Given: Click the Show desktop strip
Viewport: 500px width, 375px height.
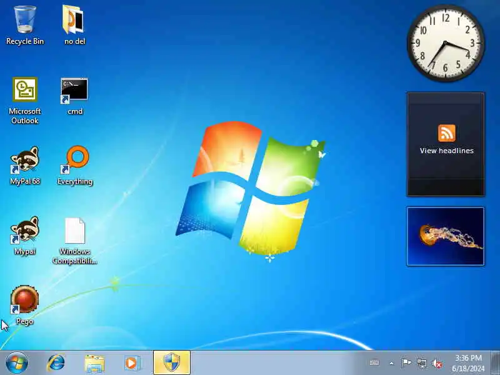Looking at the screenshot, I should pyautogui.click(x=496, y=363).
